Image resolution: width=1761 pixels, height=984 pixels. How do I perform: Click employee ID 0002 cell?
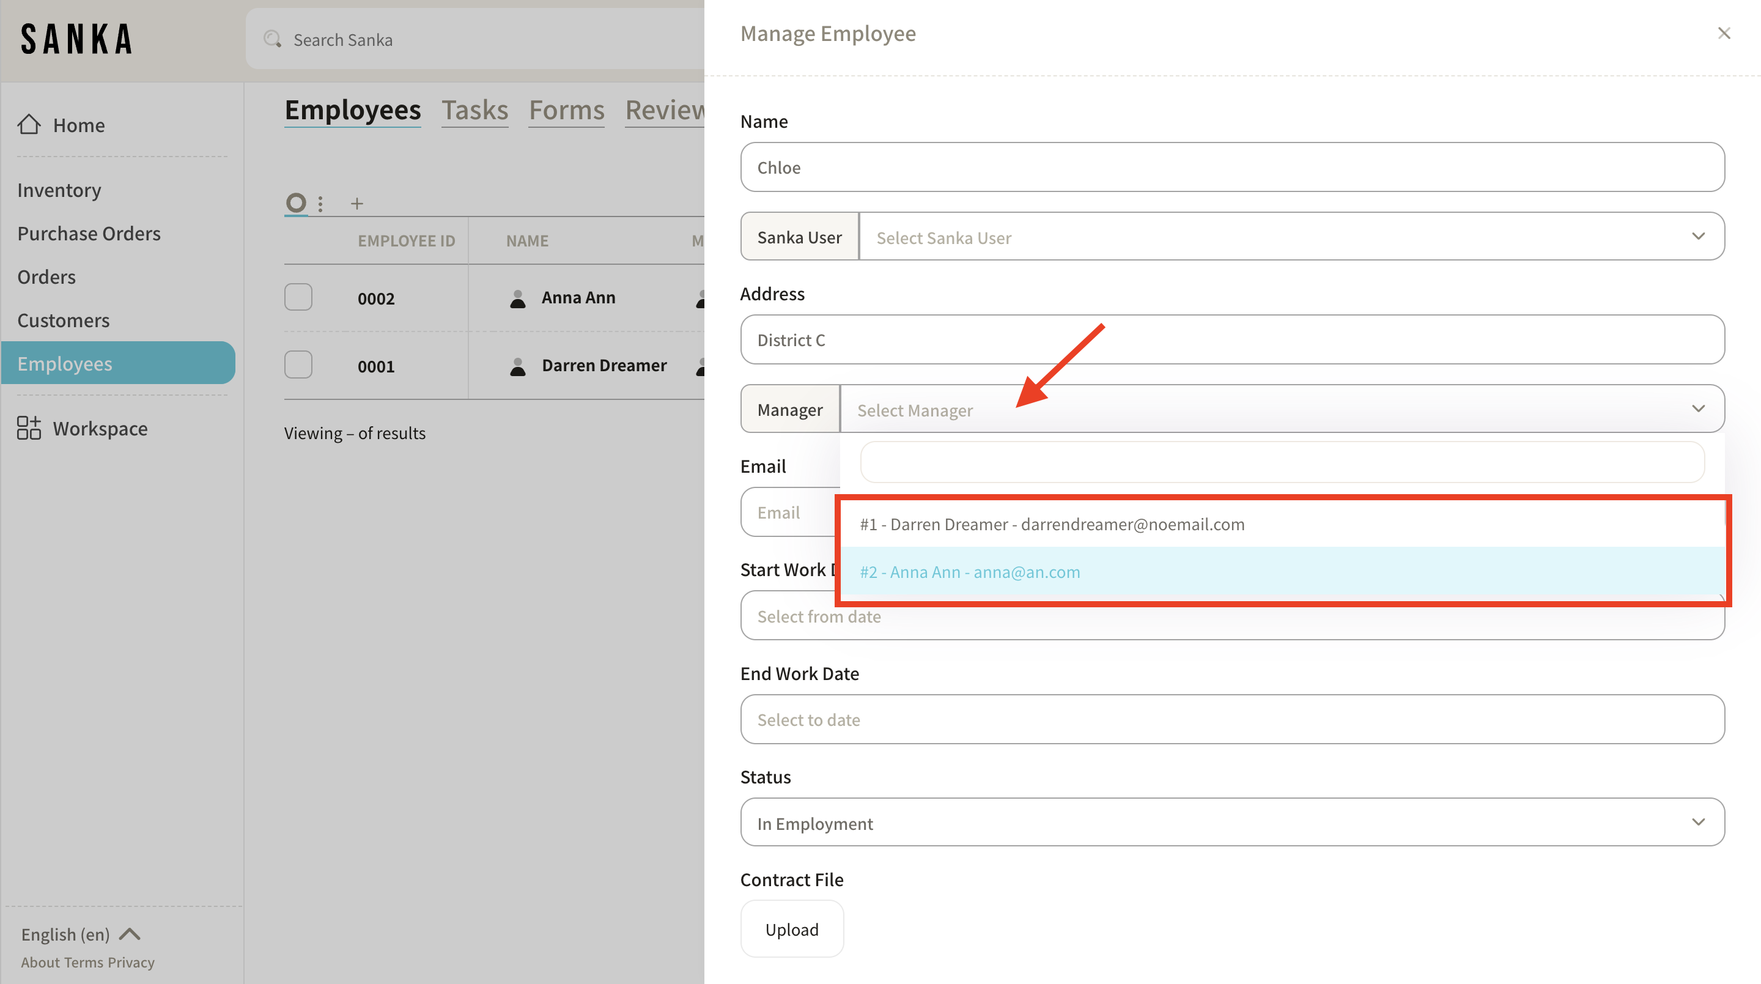[x=376, y=298]
